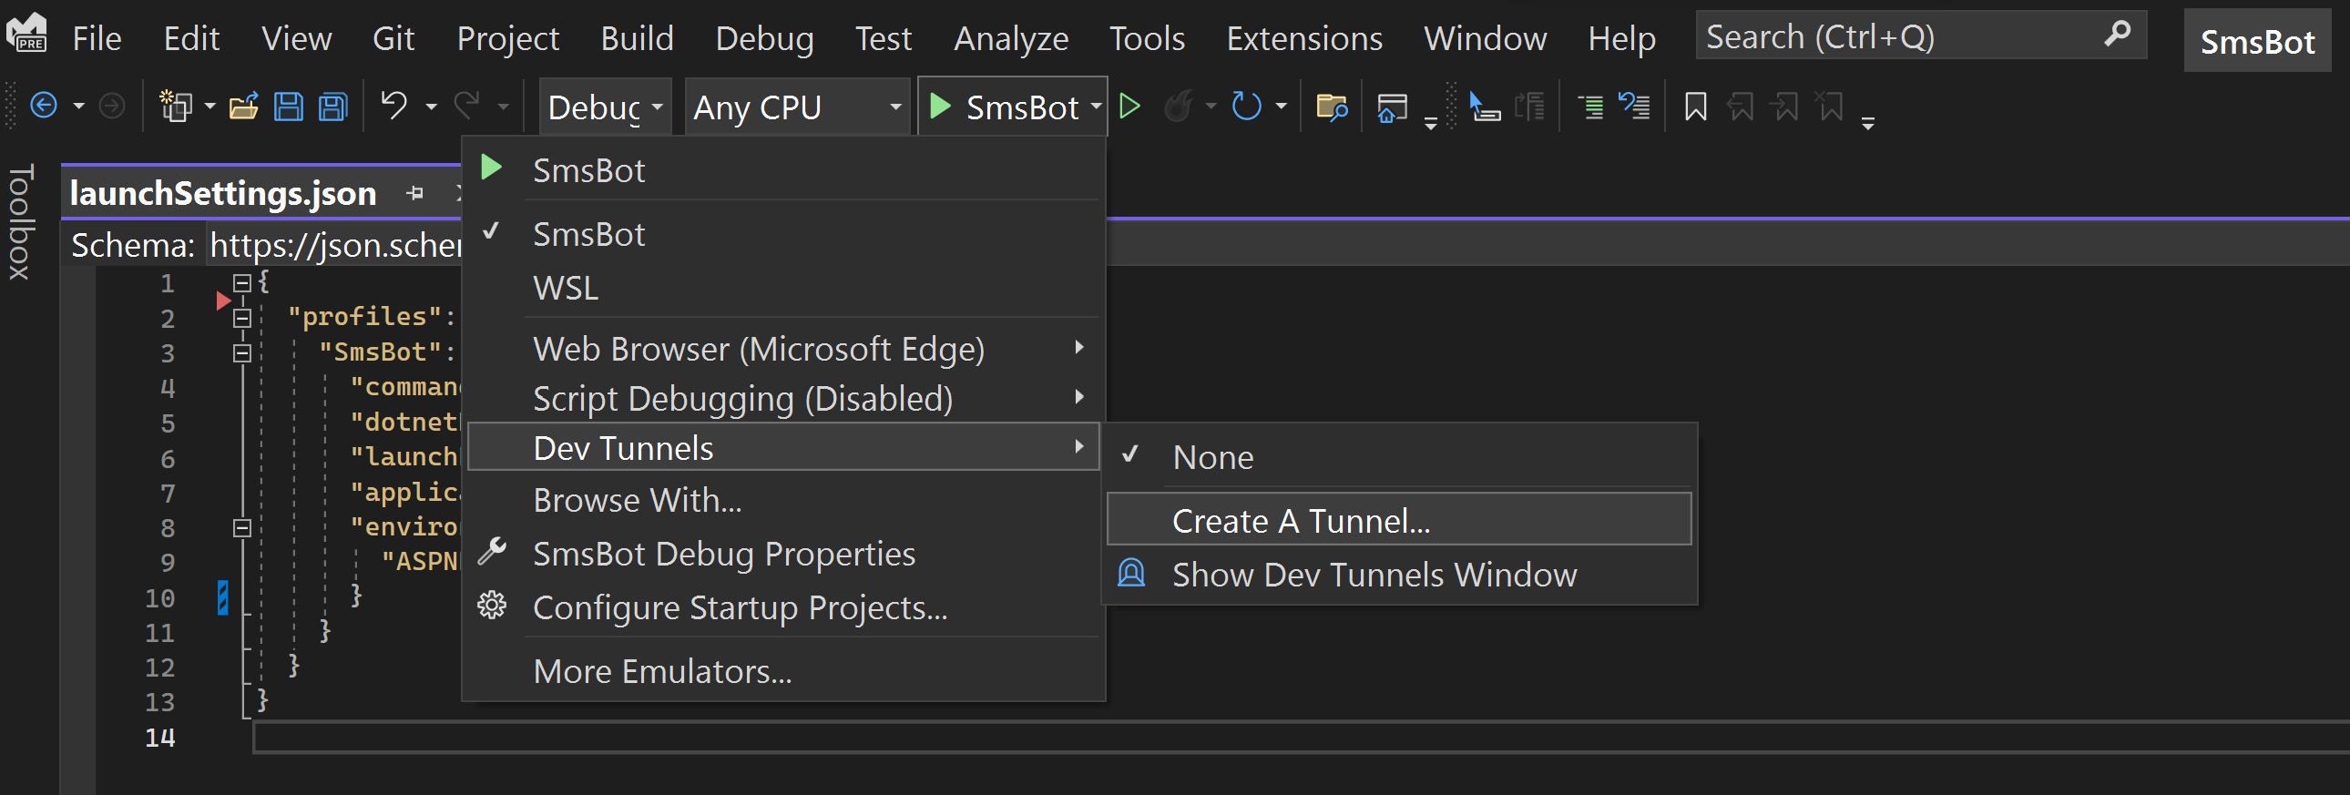Click the Decrease Indent toolbar icon
The width and height of the screenshot is (2350, 795).
tap(1590, 107)
